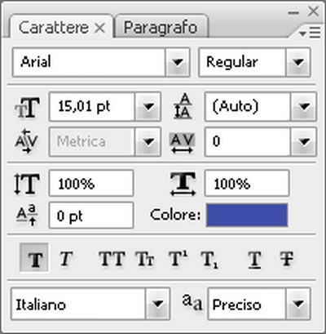This screenshot has height=334, width=326.
Task: Click the font size icon
Action: pos(27,108)
